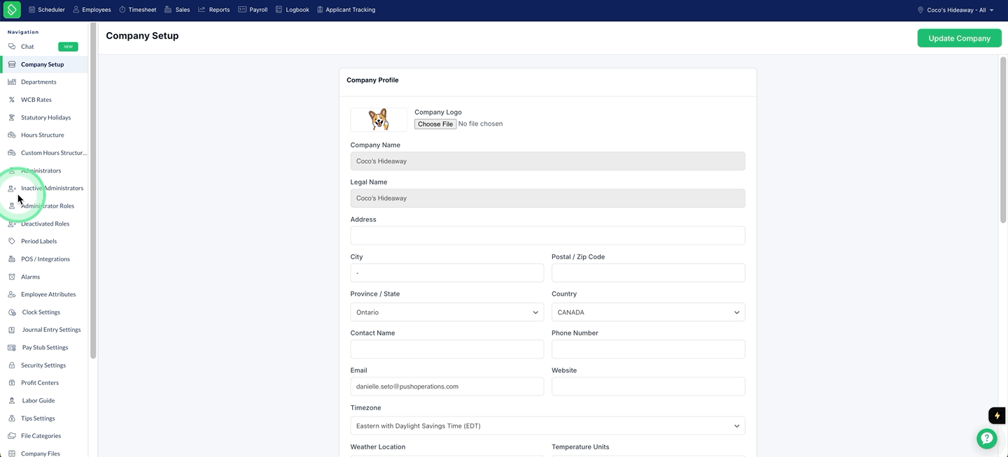
Task: Click the corgi company logo thumbnail
Action: click(379, 119)
